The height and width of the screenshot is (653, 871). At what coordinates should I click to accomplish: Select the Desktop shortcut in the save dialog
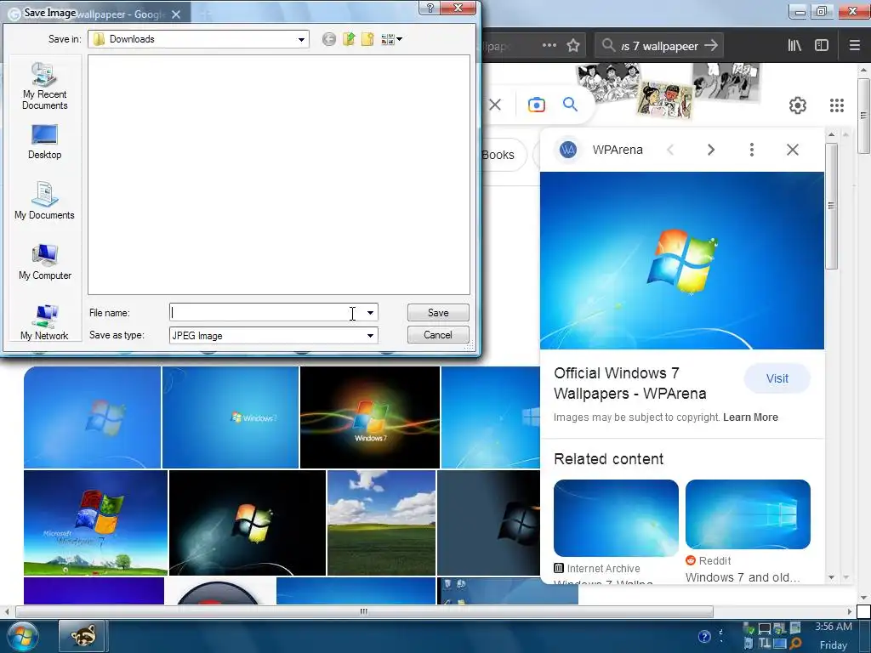[x=44, y=142]
